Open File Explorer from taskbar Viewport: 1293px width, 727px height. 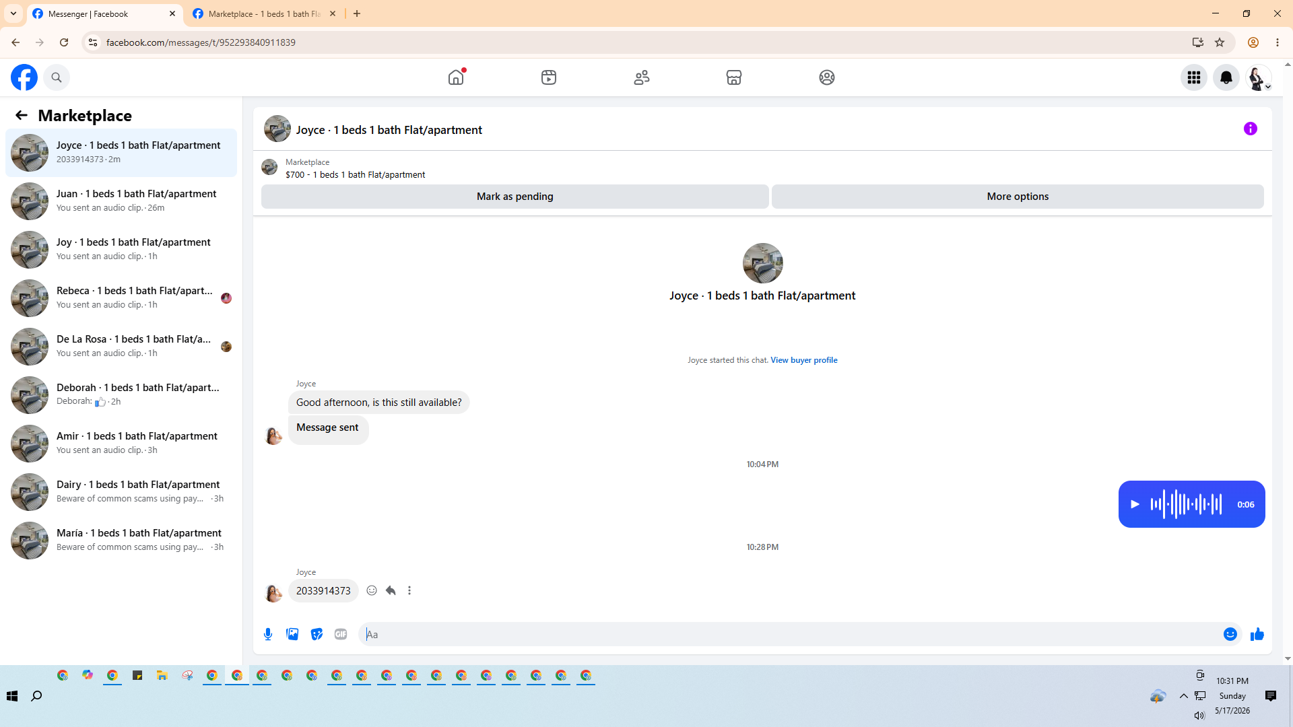(x=162, y=675)
